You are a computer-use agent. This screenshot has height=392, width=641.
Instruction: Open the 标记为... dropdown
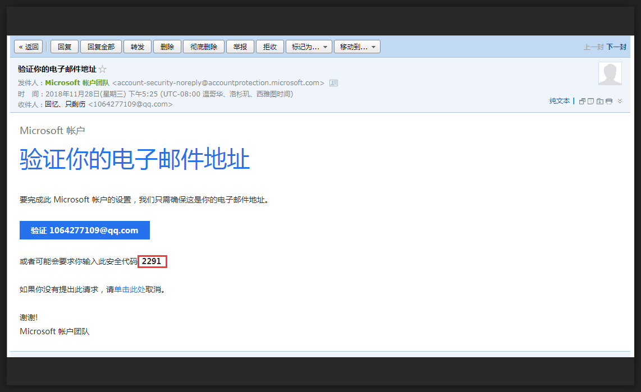click(309, 47)
